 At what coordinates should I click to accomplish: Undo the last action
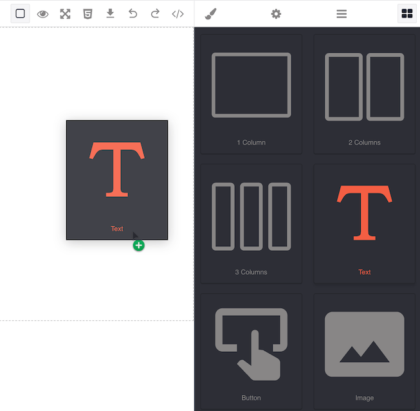[132, 14]
